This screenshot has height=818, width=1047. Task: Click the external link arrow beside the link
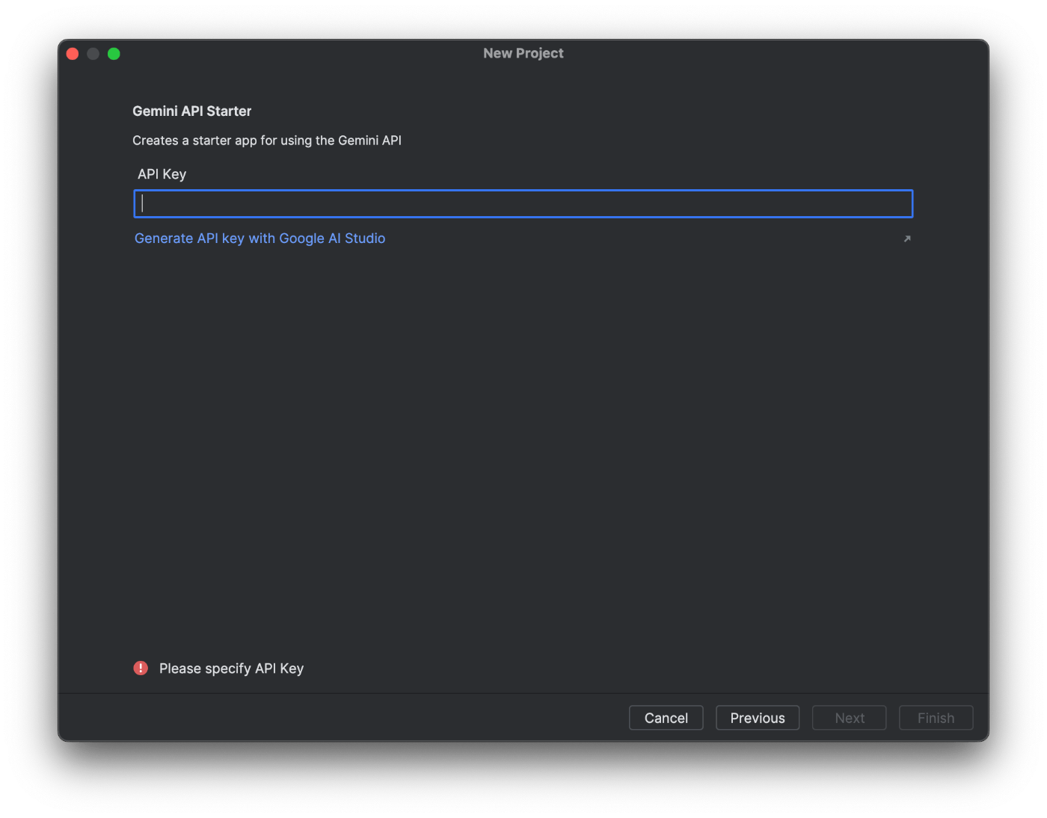click(x=907, y=238)
